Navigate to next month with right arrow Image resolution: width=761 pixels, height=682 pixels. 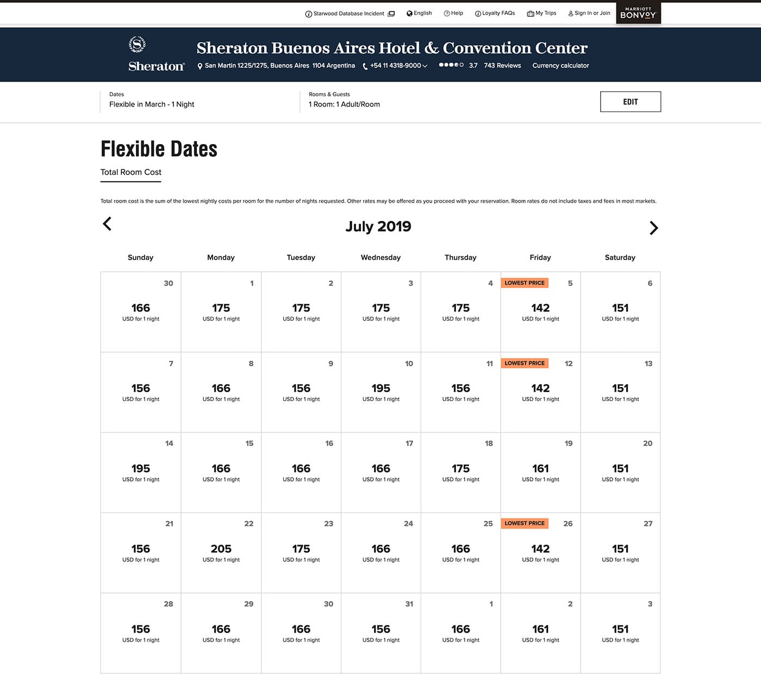point(654,228)
